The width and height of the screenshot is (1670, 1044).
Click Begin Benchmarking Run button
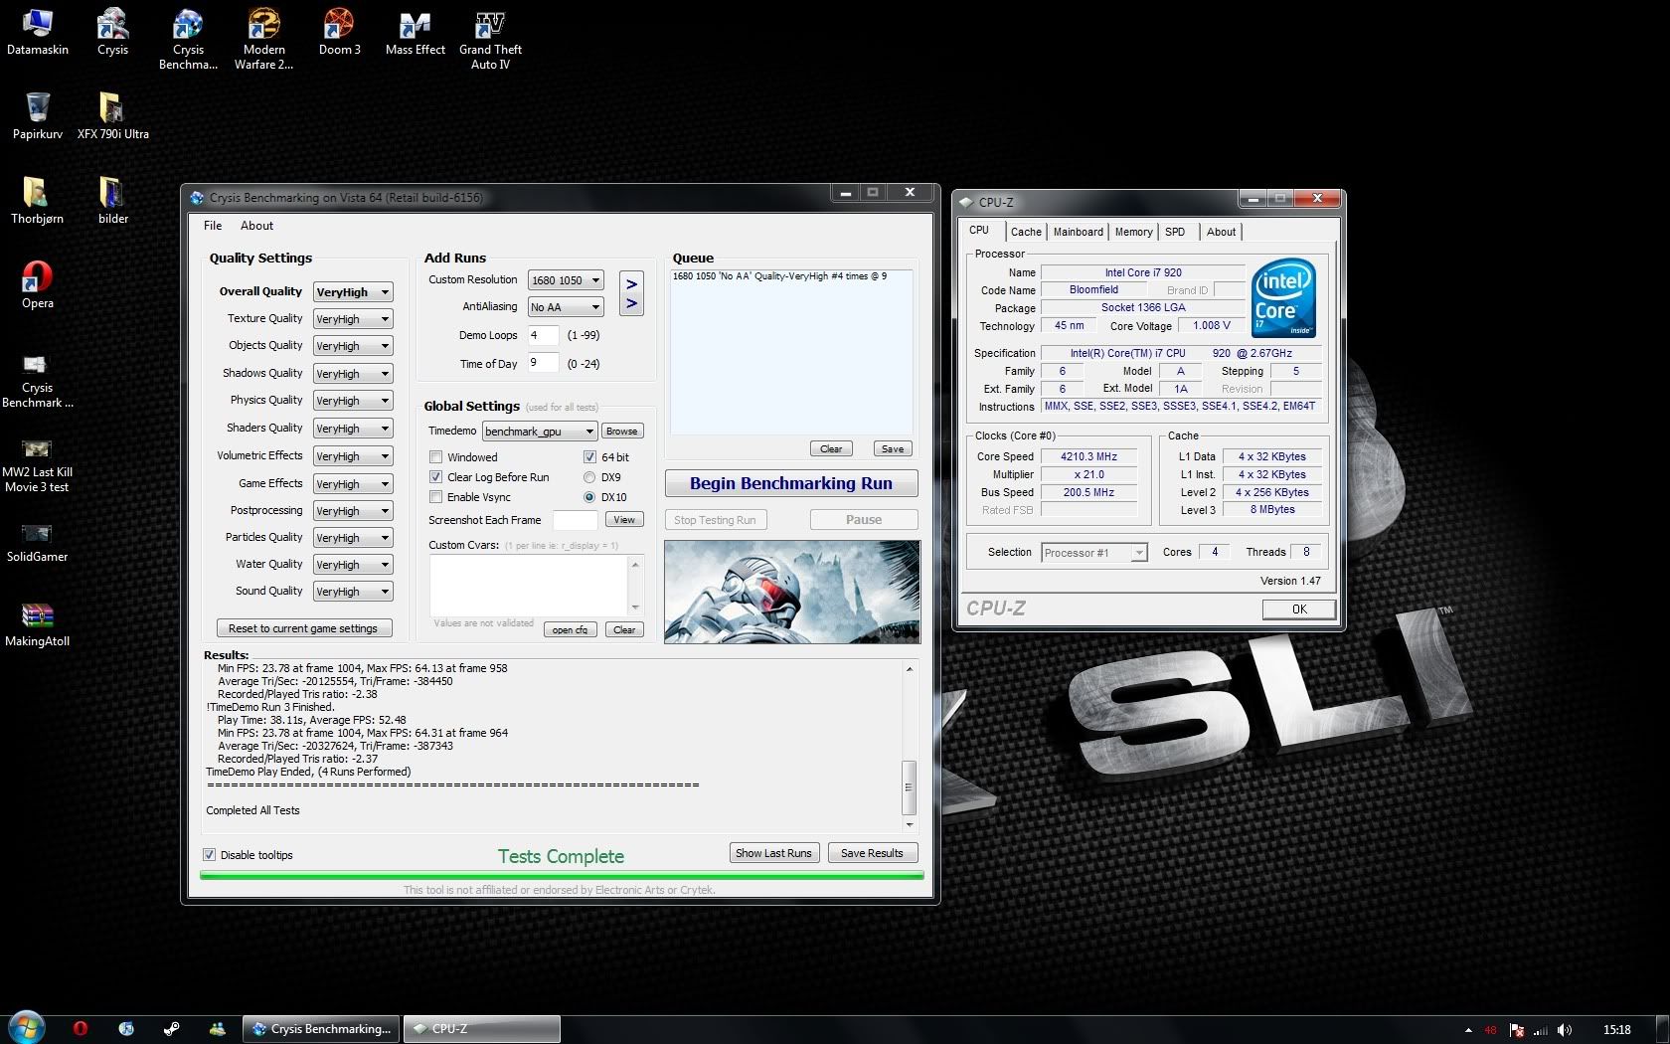tap(791, 483)
